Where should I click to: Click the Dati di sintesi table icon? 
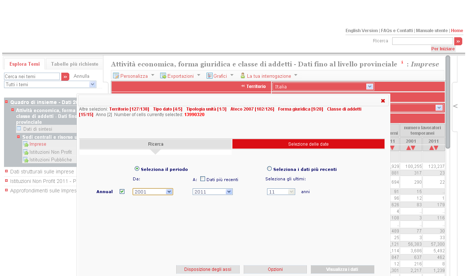click(19, 129)
